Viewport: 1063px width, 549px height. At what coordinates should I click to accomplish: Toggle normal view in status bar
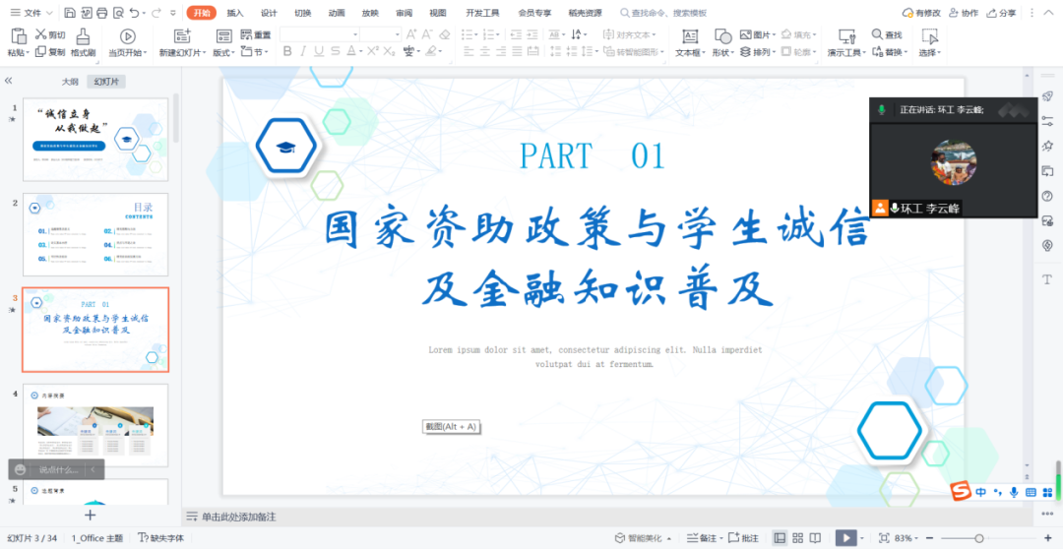click(780, 537)
